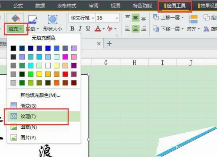Add a new sheet tab with plus
This screenshot has width=217, height=157.
[109, 43]
